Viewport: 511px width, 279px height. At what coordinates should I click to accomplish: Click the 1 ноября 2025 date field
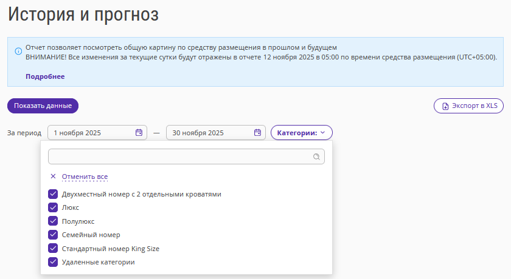click(97, 132)
